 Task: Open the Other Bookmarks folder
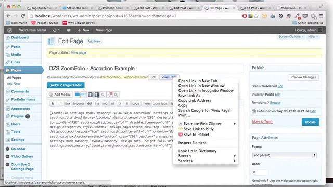click(308, 23)
